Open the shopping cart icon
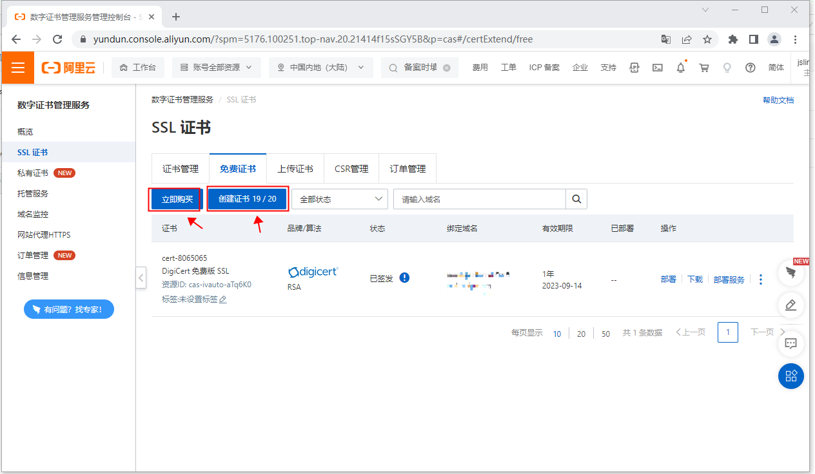This screenshot has width=815, height=474. pos(704,68)
